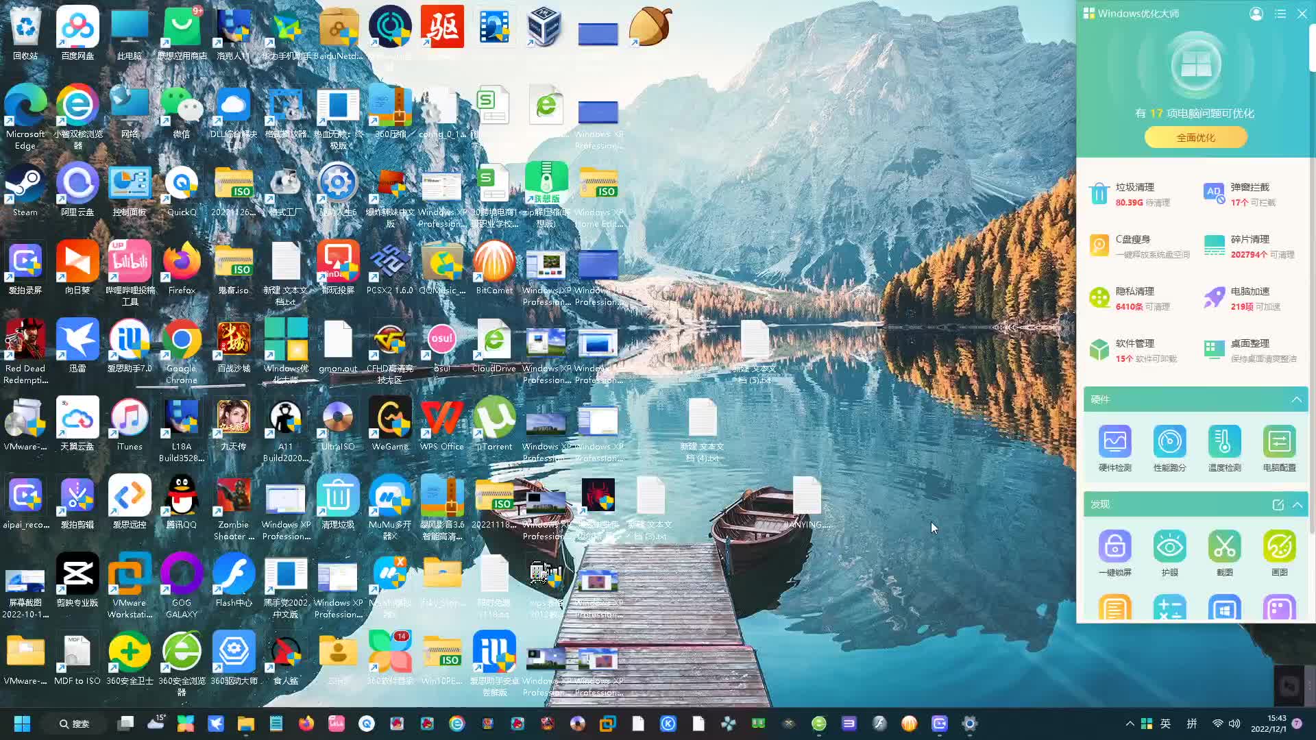Select the Google Chrome desktop shortcut
Image resolution: width=1316 pixels, height=740 pixels.
point(182,352)
